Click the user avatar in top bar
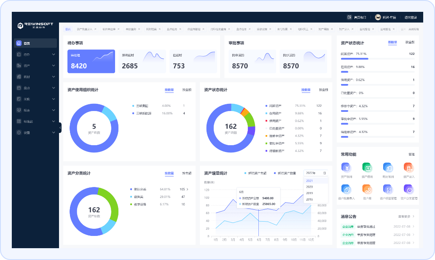 click(x=378, y=17)
